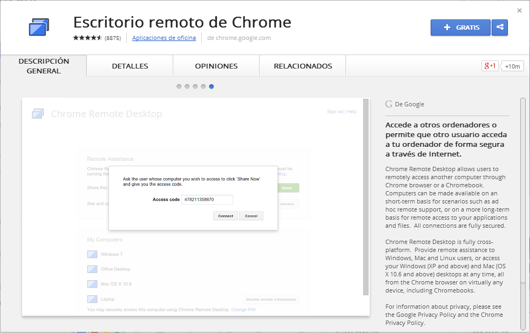The width and height of the screenshot is (530, 333).
Task: Click the share icon button
Action: click(x=500, y=28)
